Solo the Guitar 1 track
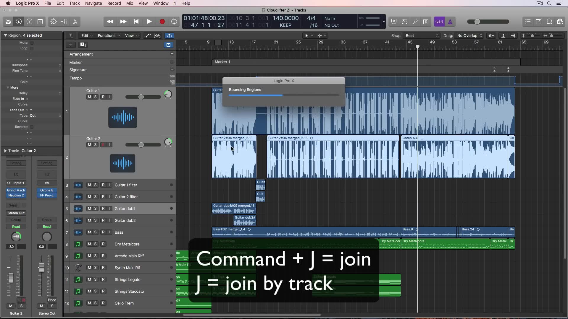The image size is (568, 319). coord(95,97)
